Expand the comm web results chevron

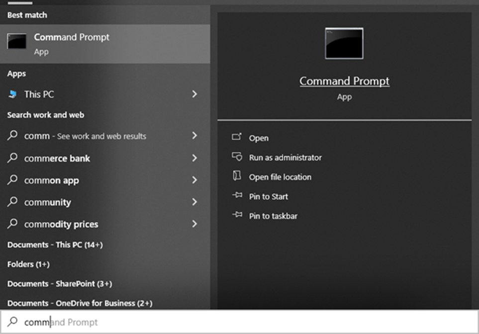tap(194, 136)
